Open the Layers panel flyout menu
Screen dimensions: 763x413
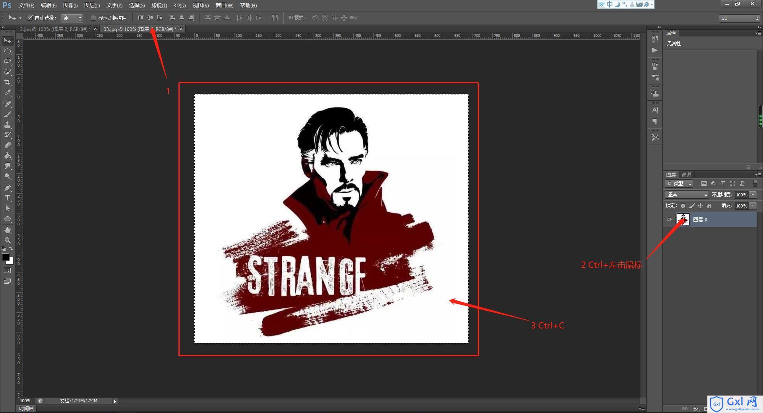click(758, 175)
